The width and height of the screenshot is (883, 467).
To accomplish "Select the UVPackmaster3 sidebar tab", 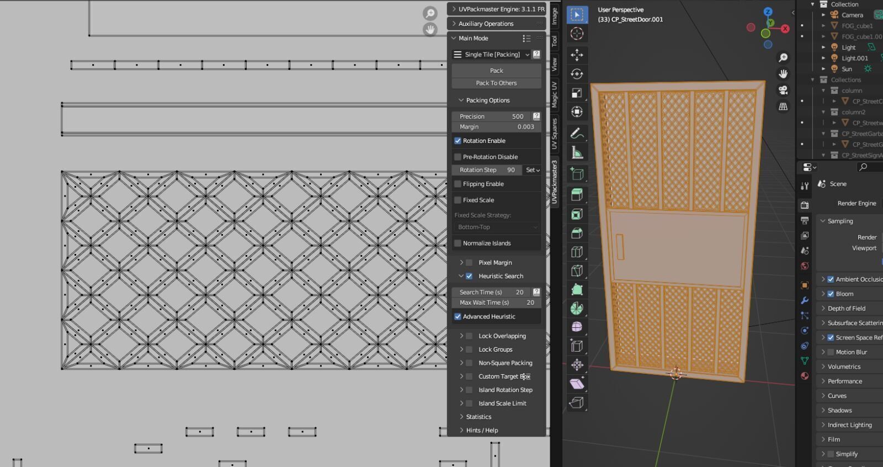I will (x=555, y=182).
